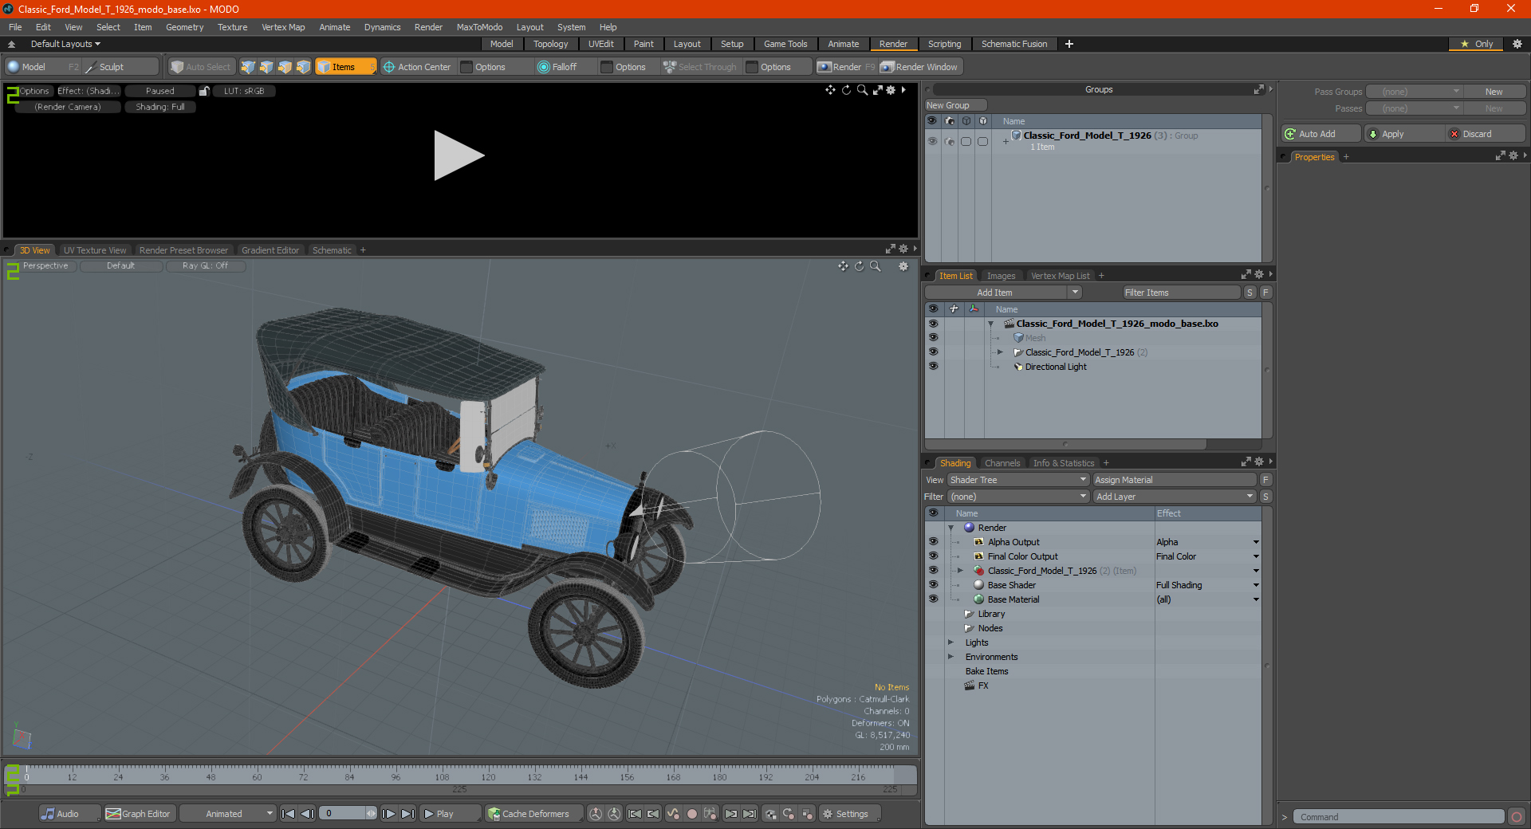Click New Group button
Image resolution: width=1531 pixels, height=829 pixels.
[x=955, y=105]
